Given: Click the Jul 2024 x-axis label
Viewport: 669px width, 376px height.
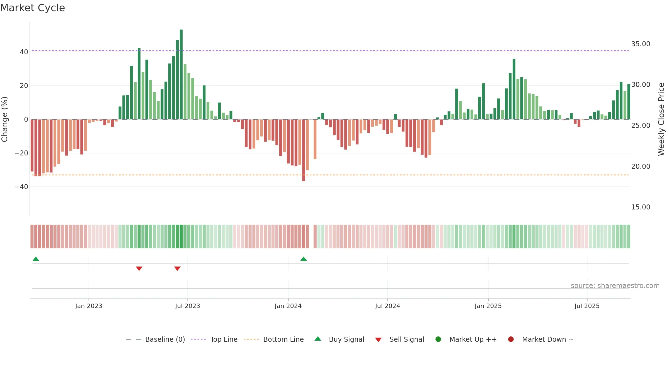Looking at the screenshot, I should 387,306.
